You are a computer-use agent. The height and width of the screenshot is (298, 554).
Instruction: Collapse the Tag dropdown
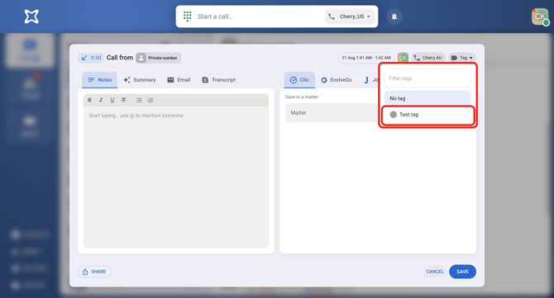click(462, 58)
